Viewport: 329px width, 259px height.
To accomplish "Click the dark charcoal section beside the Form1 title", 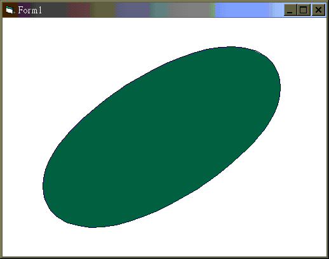I will click(55, 10).
